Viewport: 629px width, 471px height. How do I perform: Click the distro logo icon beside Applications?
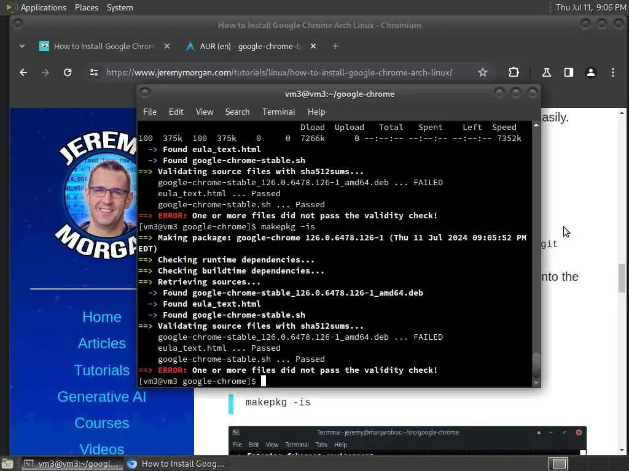tap(12, 7)
